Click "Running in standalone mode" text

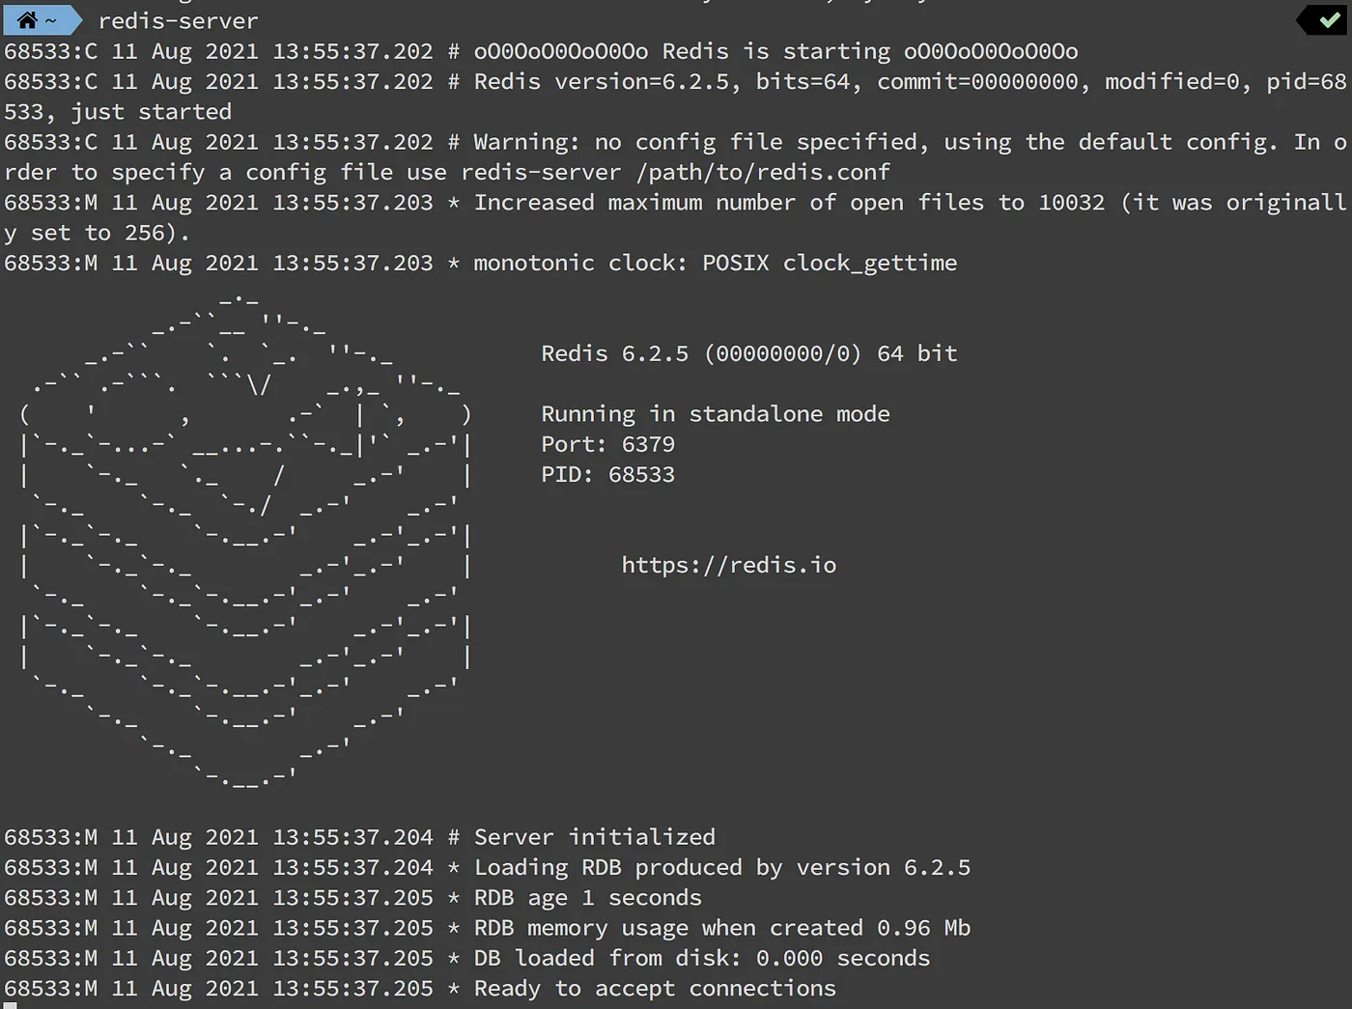tap(716, 414)
